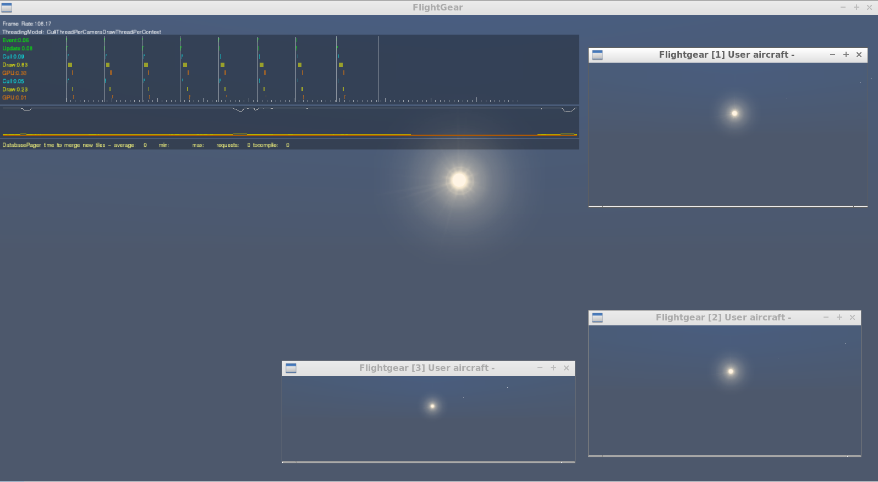This screenshot has height=482, width=878.
Task: Focus the "Flightgear [2] User aircraft -" title
Action: coord(723,318)
